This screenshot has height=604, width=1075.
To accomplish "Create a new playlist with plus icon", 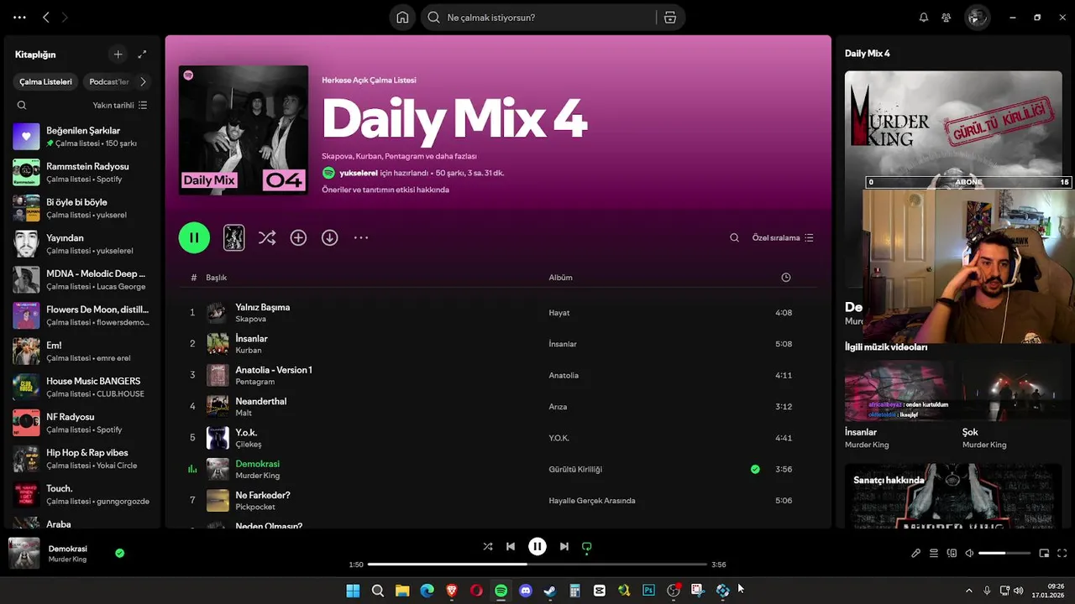I will click(118, 55).
